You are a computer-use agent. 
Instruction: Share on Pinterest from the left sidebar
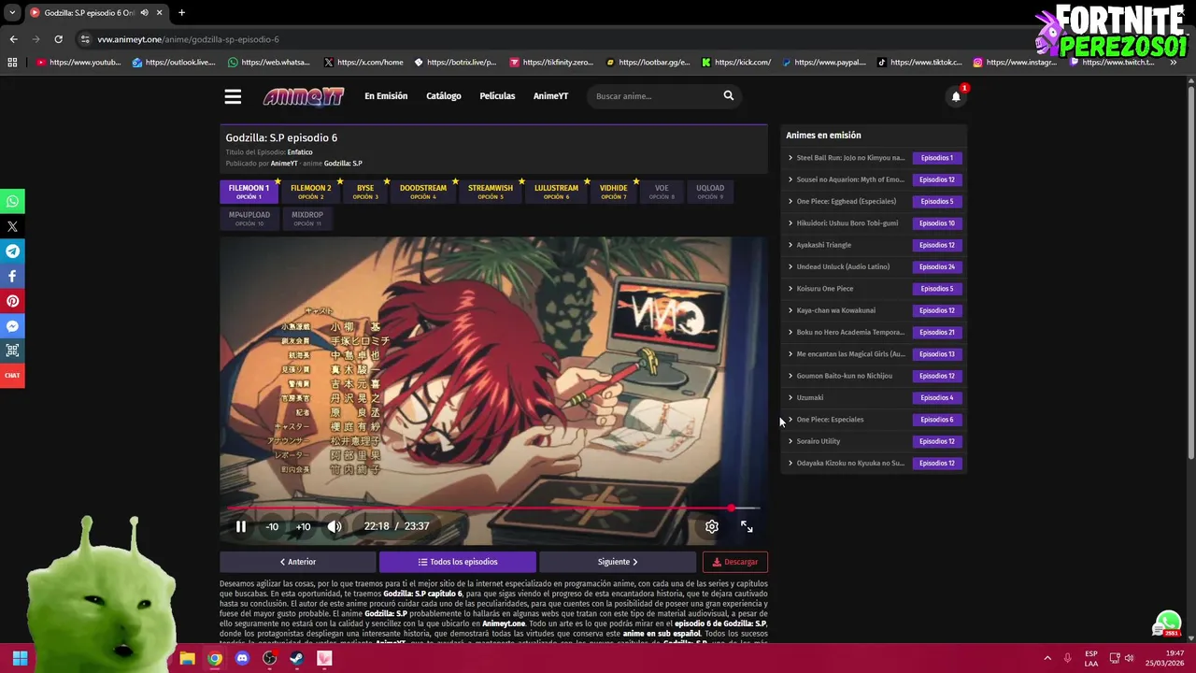point(12,301)
